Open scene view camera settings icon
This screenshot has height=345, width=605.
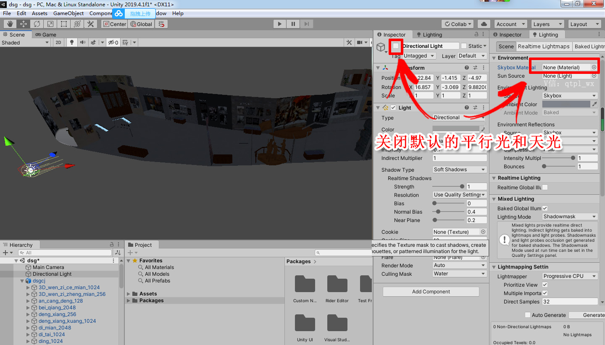(360, 42)
